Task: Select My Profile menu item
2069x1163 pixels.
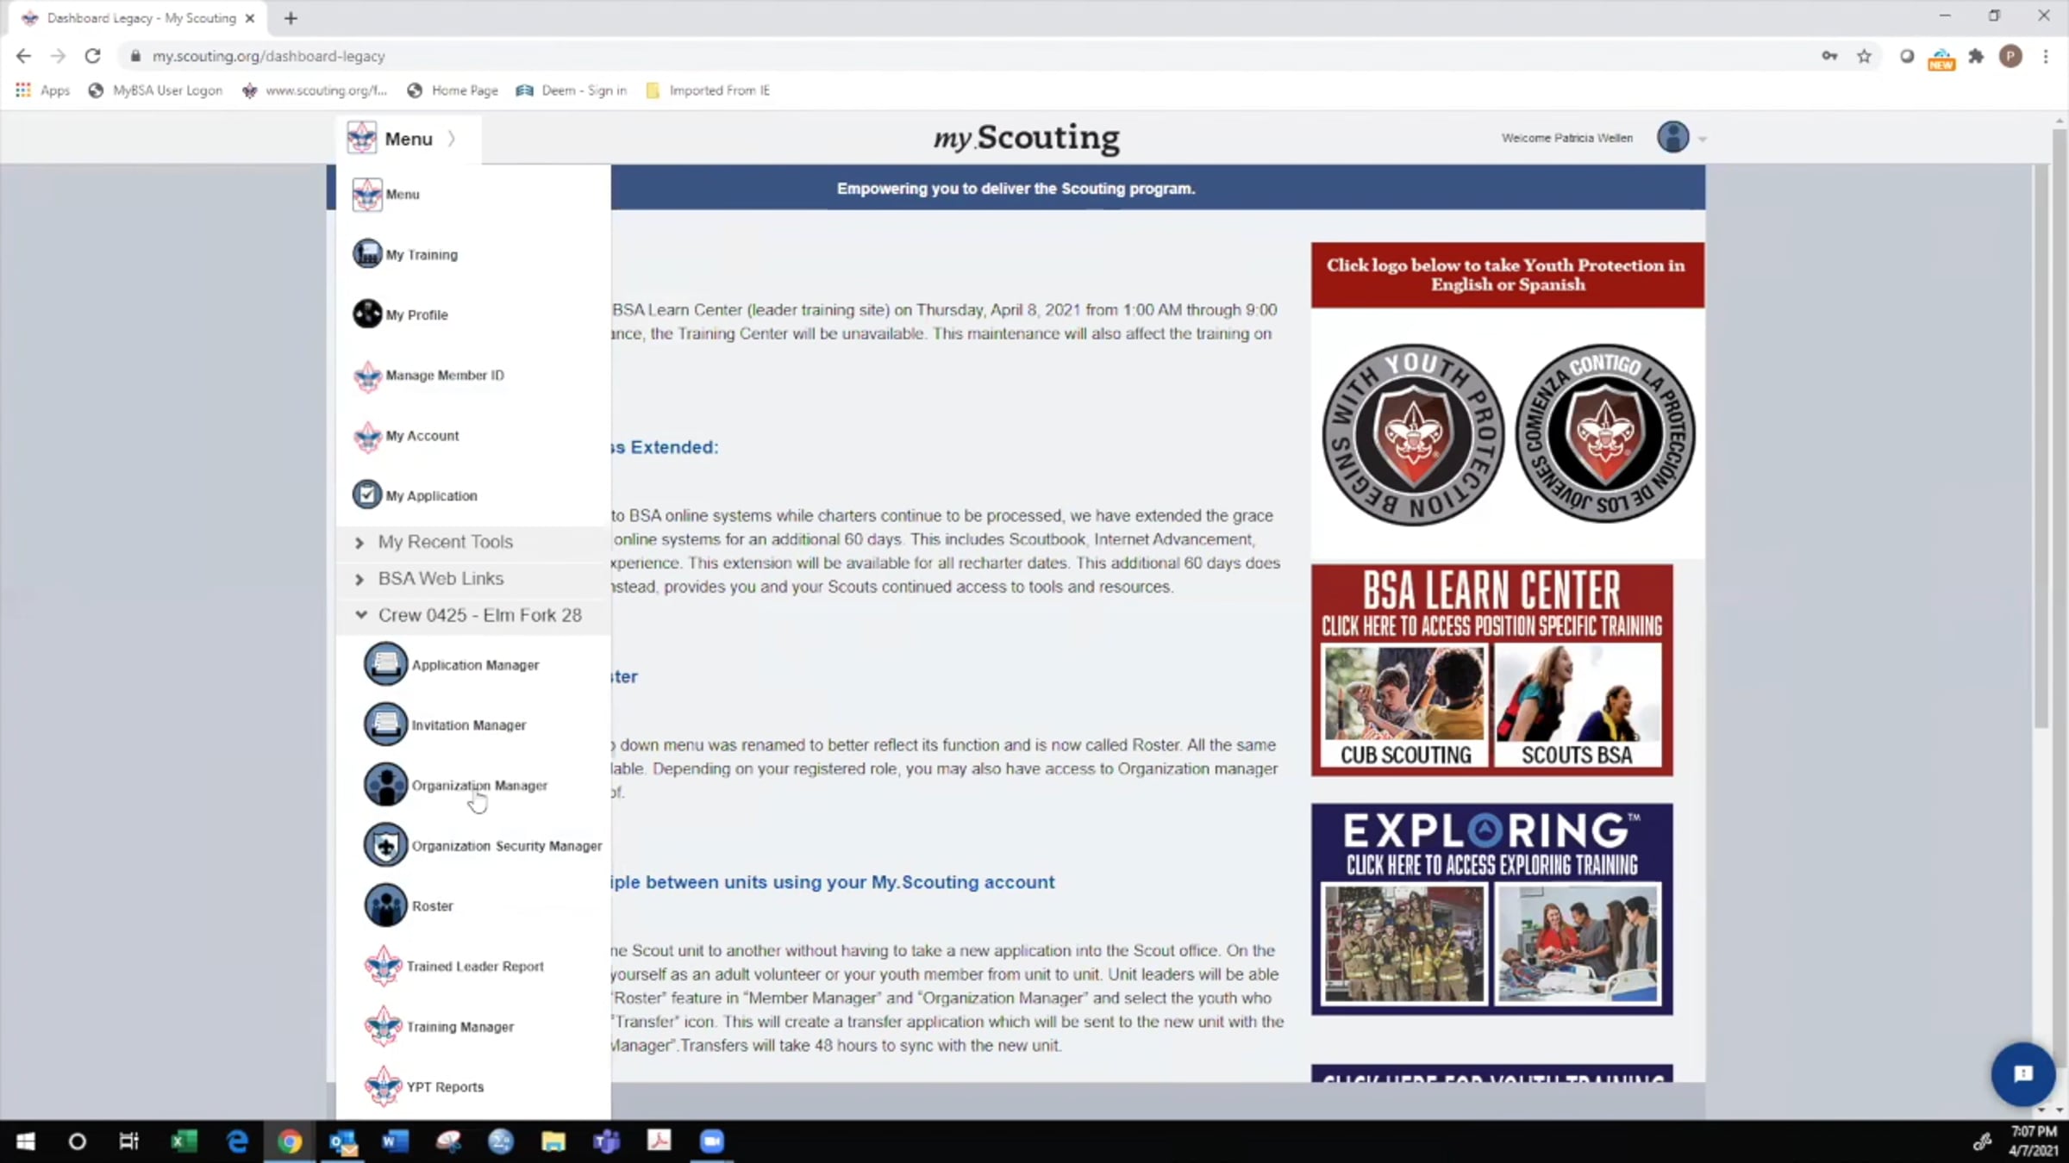Action: [x=416, y=315]
